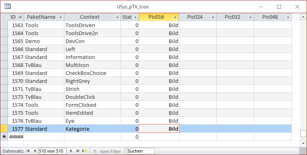Click the vertical scrollbar up arrow

tap(303, 17)
